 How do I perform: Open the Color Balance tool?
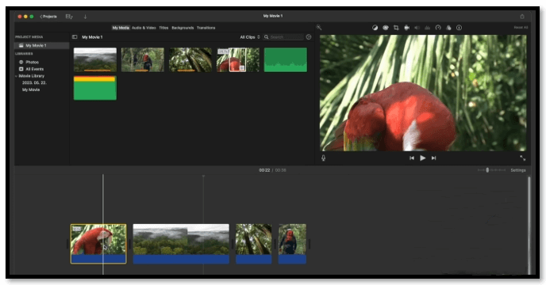(375, 28)
